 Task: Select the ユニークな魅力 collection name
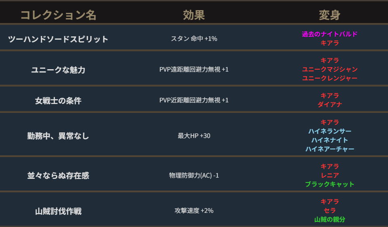[x=58, y=70]
